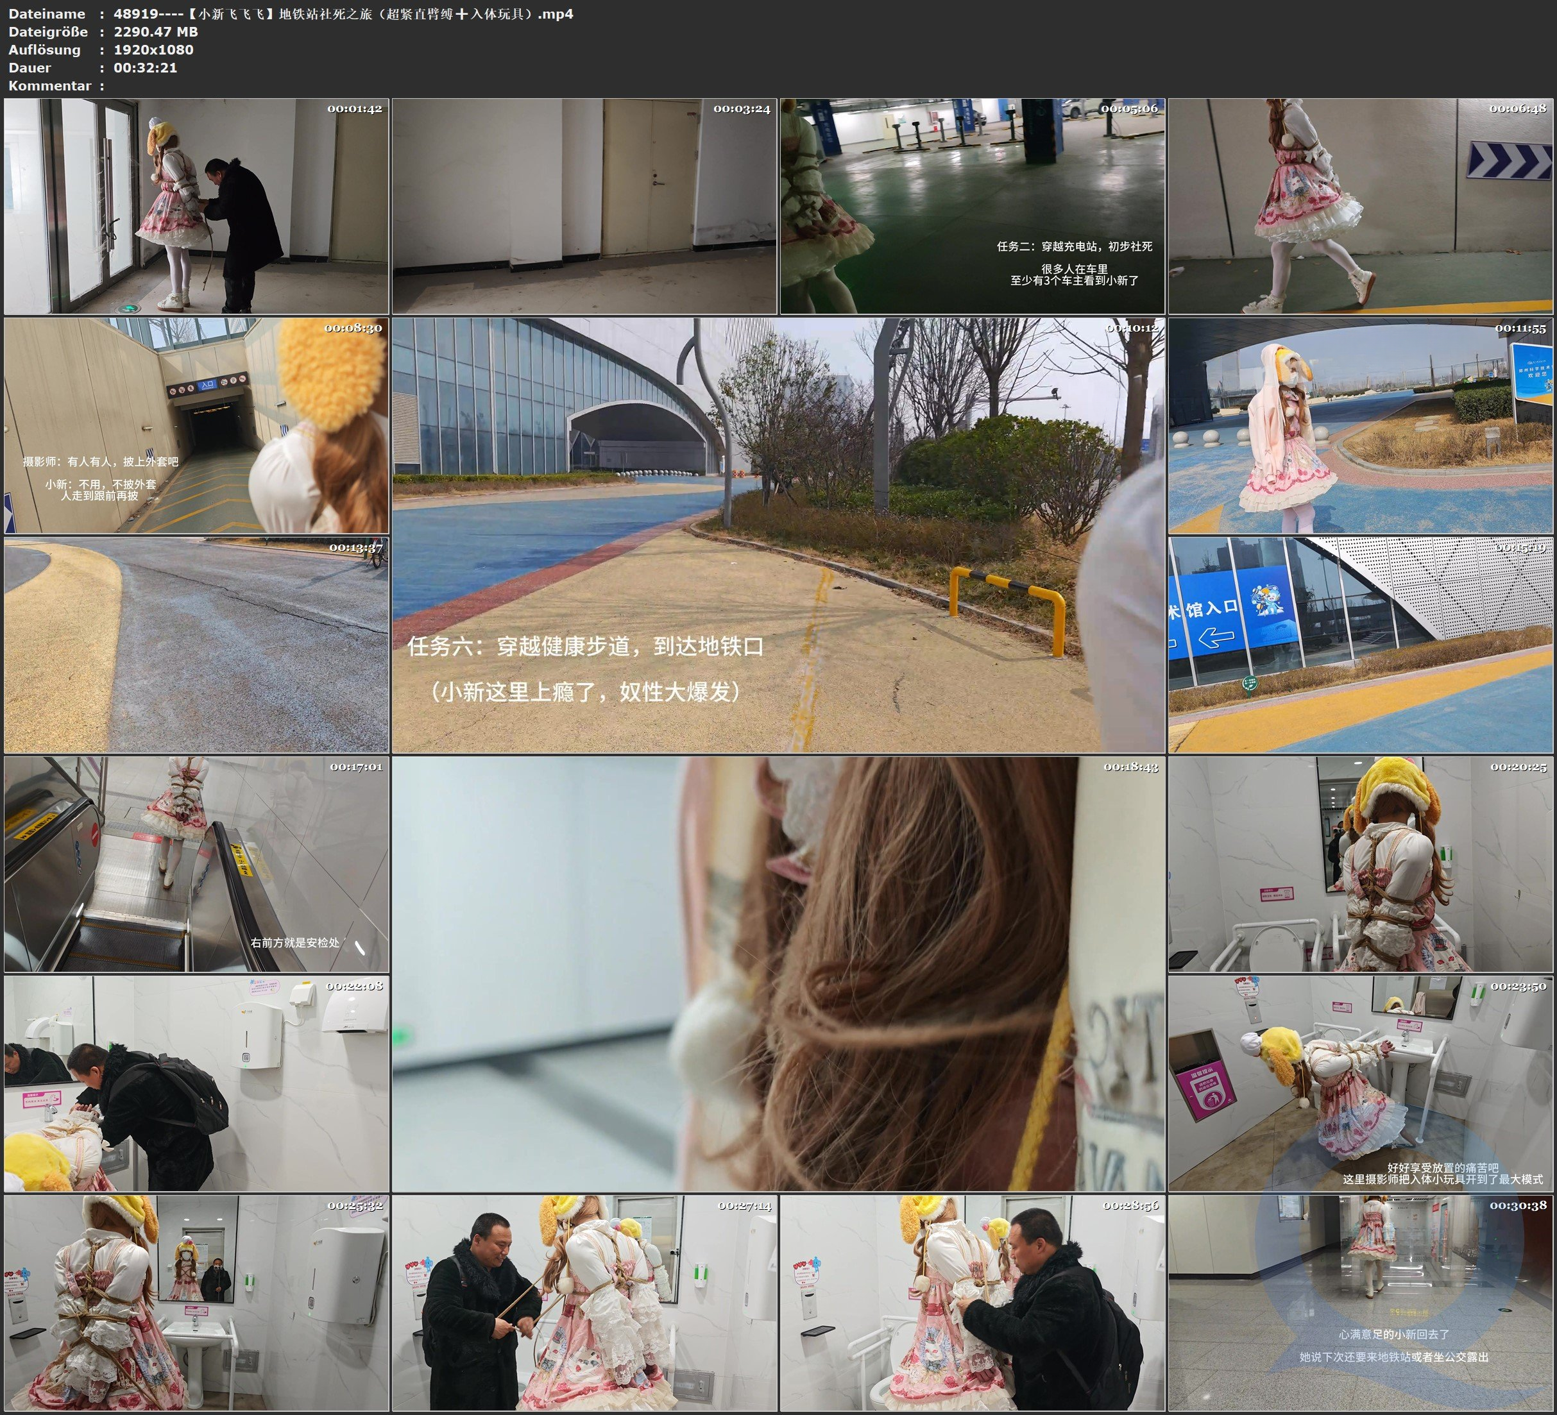Select the tunnel entrance frame at 00:08:30
Image resolution: width=1557 pixels, height=1415 pixels.
point(196,425)
